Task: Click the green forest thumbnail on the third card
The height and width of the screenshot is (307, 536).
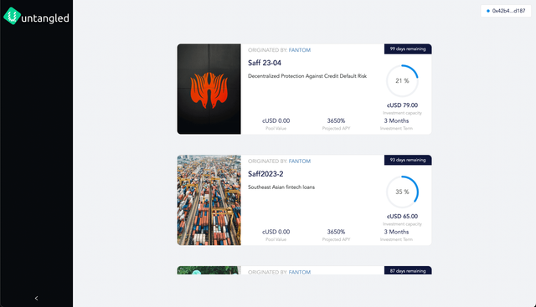Action: [209, 270]
